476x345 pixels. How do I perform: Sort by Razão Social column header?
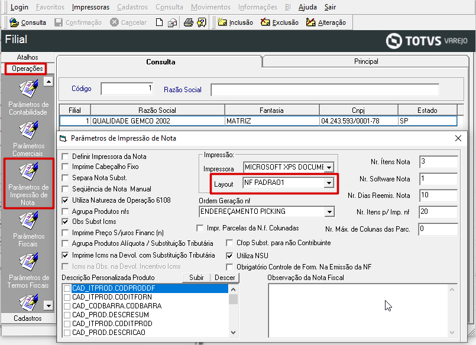click(x=157, y=110)
